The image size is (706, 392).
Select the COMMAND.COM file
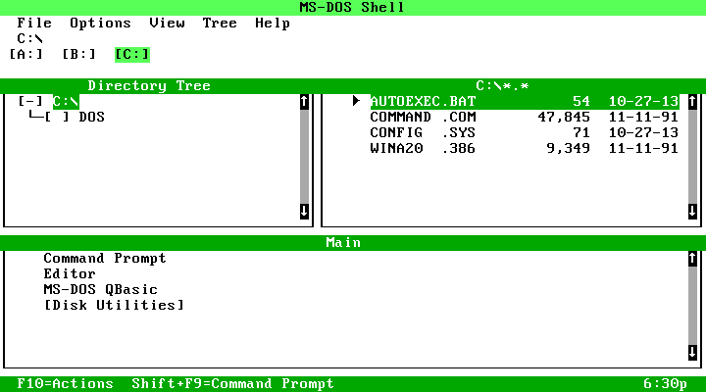(x=525, y=117)
